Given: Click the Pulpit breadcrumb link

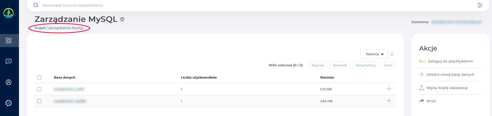Looking at the screenshot, I should click(x=40, y=28).
